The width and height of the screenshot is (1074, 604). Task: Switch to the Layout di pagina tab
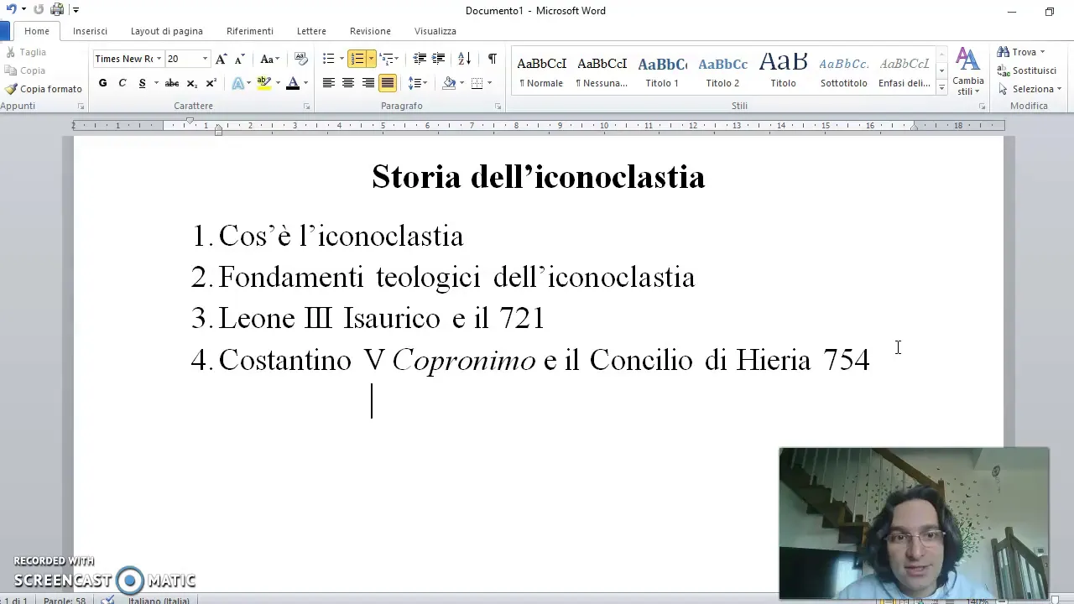(167, 31)
